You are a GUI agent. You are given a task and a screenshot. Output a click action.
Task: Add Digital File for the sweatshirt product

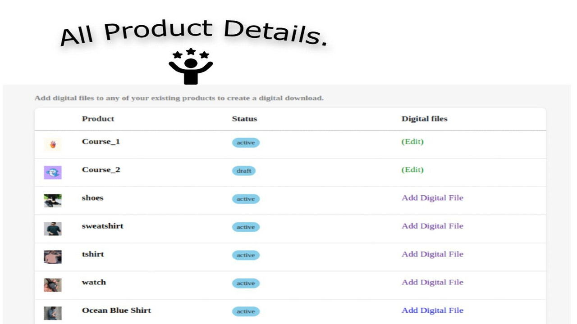tap(432, 226)
